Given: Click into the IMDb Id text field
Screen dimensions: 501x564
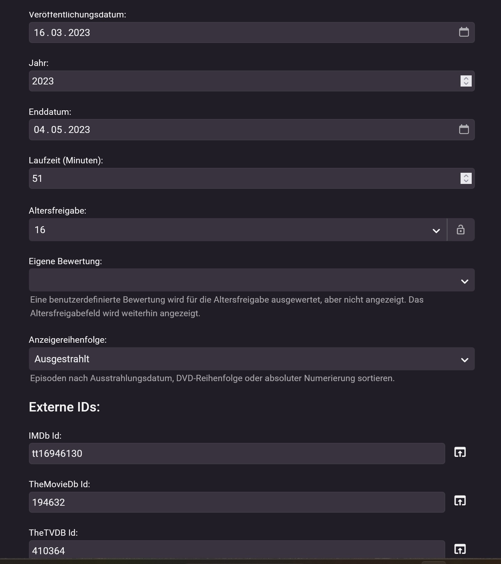Looking at the screenshot, I should (x=236, y=453).
